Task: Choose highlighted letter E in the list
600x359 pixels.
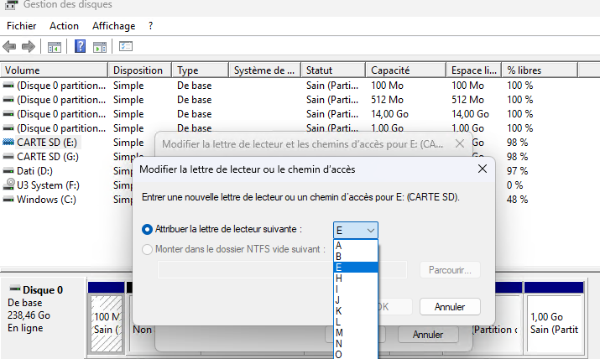Action: [356, 268]
